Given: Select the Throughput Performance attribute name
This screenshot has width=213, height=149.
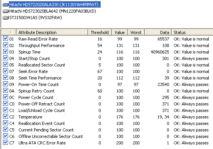Looking at the screenshot, I should point(41,45).
